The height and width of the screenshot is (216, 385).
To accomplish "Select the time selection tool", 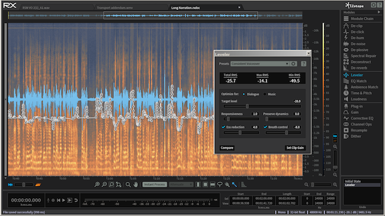I will pyautogui.click(x=198, y=185).
